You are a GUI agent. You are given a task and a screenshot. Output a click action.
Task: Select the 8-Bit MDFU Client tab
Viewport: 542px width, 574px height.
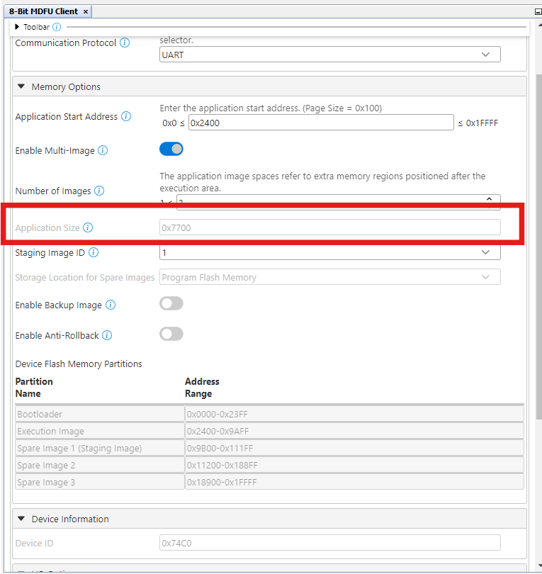43,11
